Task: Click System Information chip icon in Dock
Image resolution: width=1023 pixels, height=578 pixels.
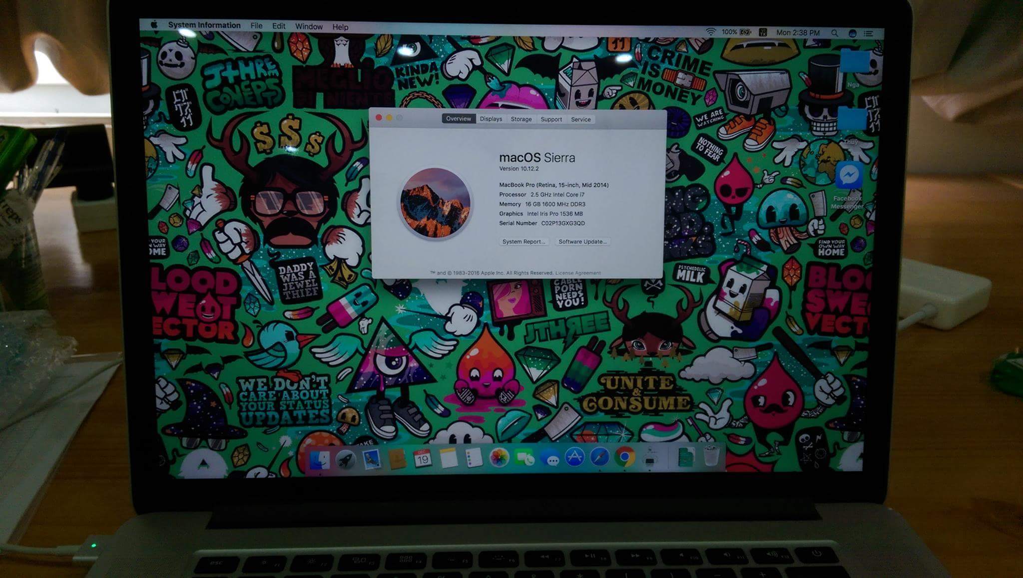Action: (x=649, y=457)
